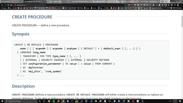Click 'lang_name' in the synopsis code
The image size is (183, 103).
click(39, 52)
